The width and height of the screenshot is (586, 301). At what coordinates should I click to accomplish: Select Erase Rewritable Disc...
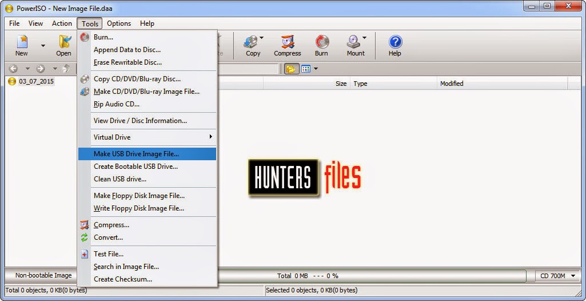click(148, 62)
